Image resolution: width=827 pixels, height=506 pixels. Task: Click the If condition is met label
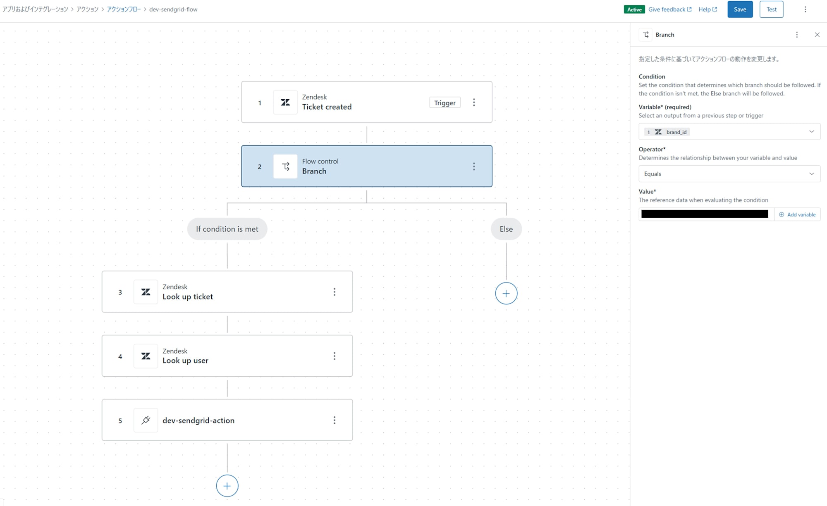227,229
